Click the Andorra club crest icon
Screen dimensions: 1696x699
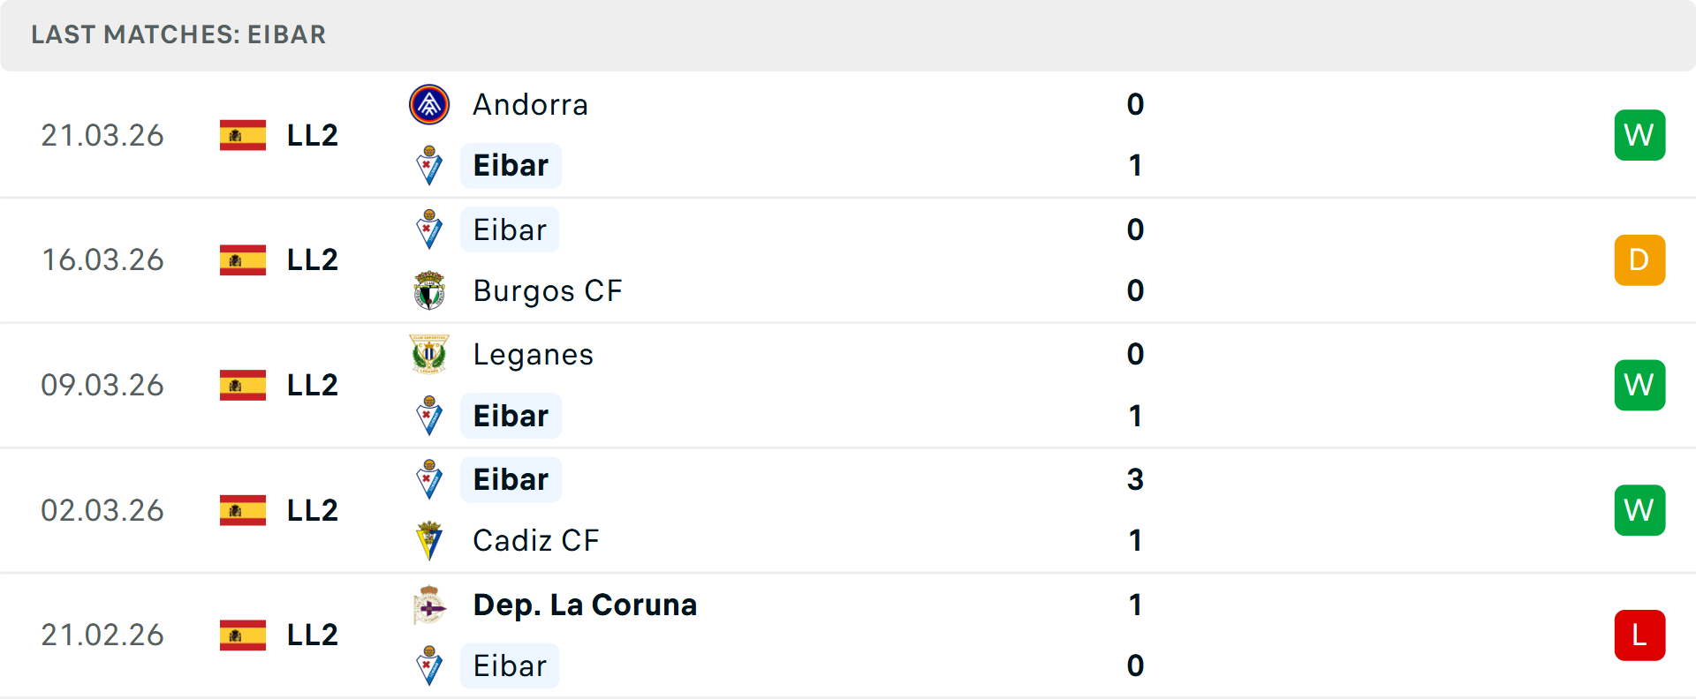pyautogui.click(x=429, y=104)
